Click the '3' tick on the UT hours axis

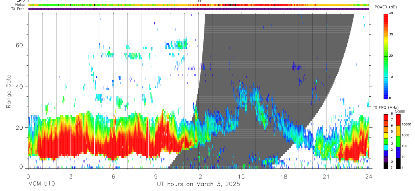pos(71,176)
